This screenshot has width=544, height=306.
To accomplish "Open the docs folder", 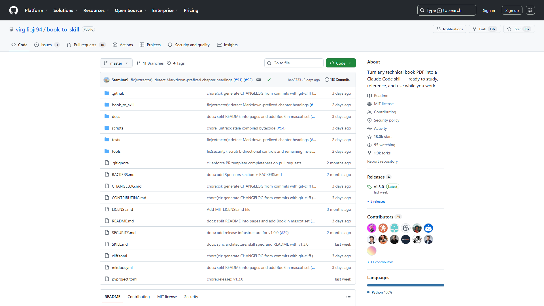I will tap(116, 117).
